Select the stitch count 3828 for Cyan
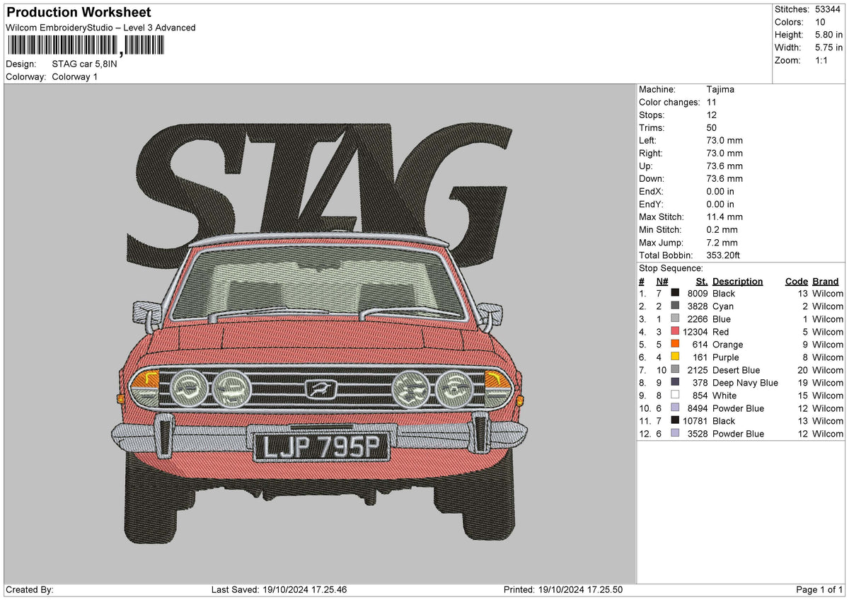 (698, 306)
